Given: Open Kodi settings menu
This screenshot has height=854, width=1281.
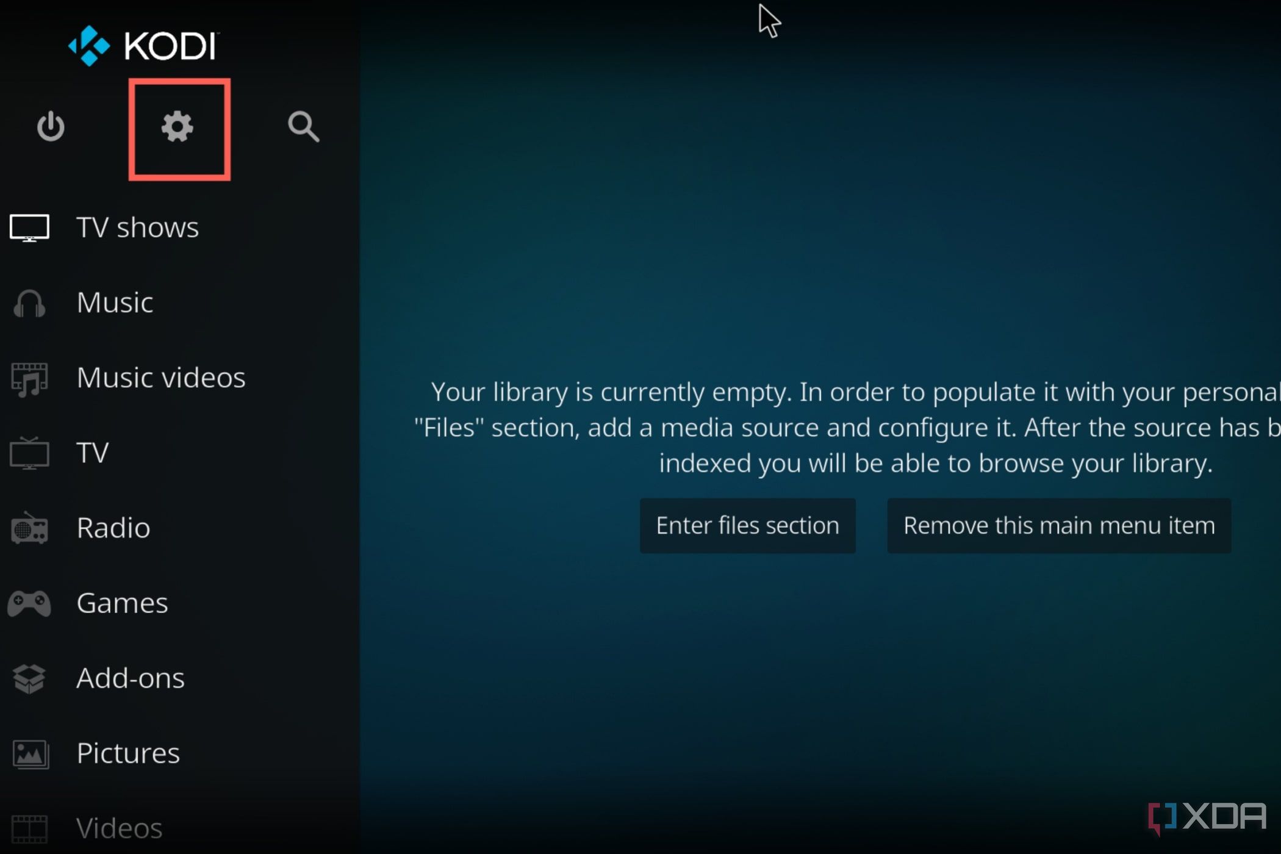Looking at the screenshot, I should (x=178, y=127).
